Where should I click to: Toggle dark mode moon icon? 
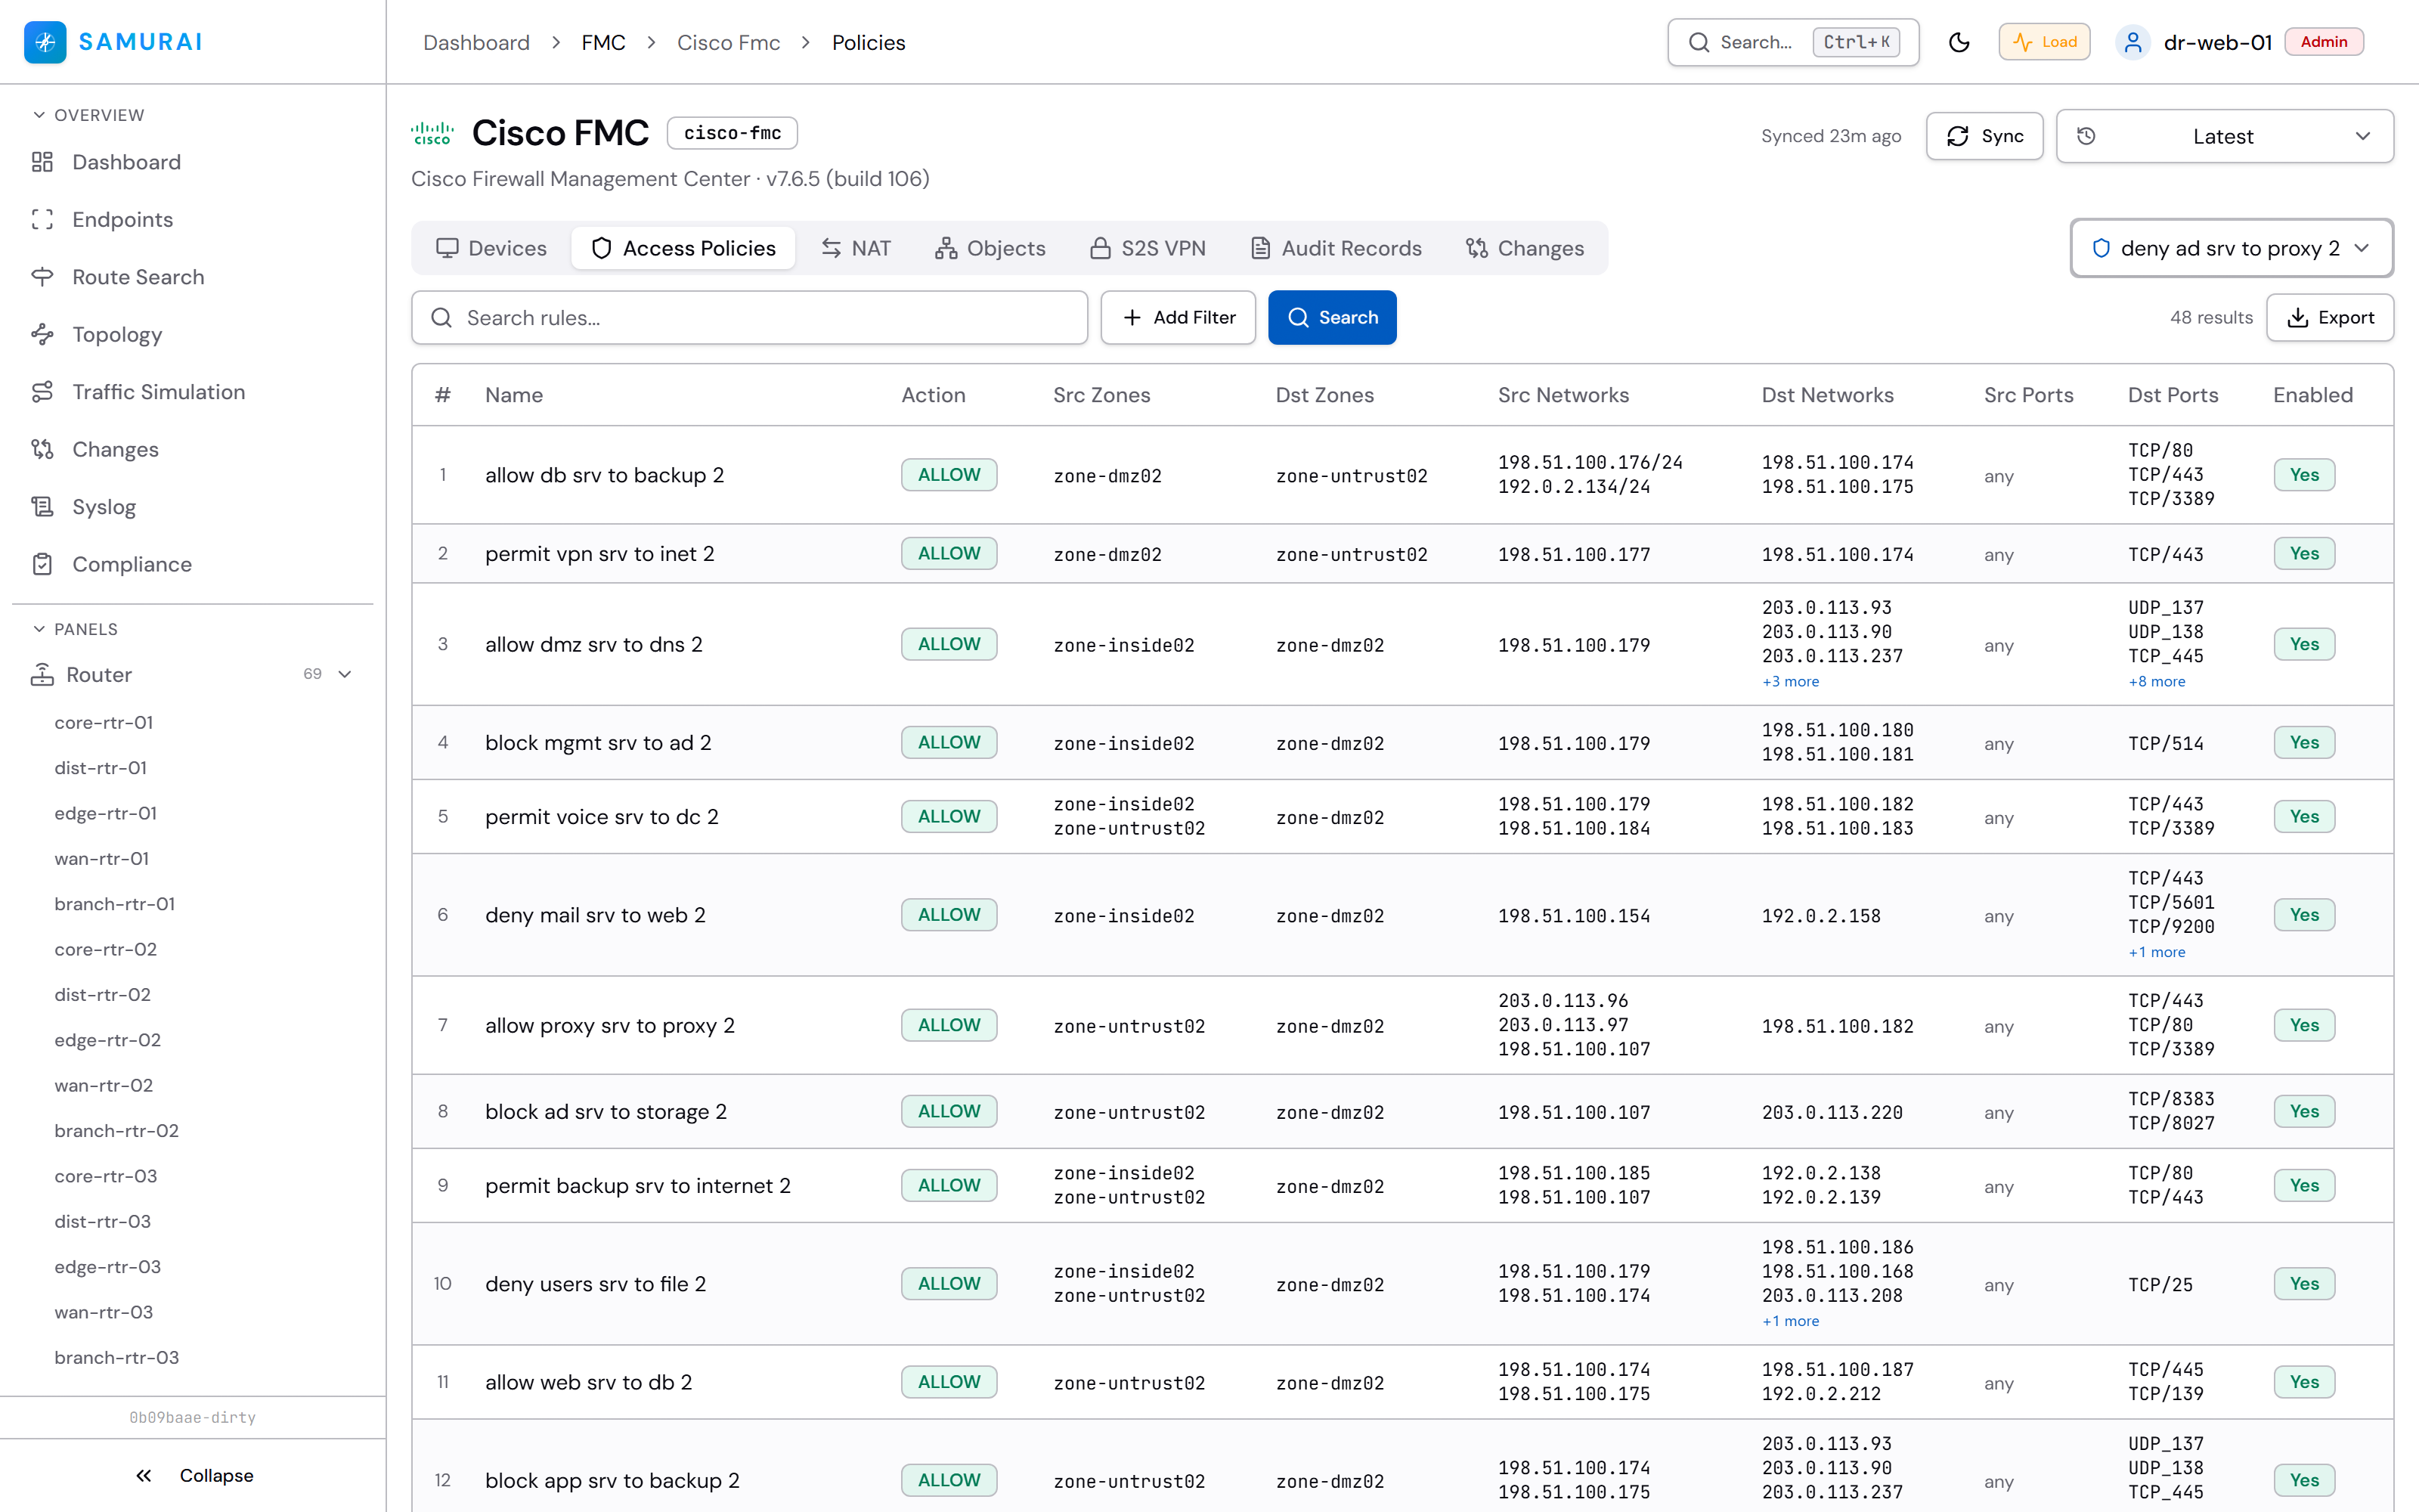[1958, 42]
